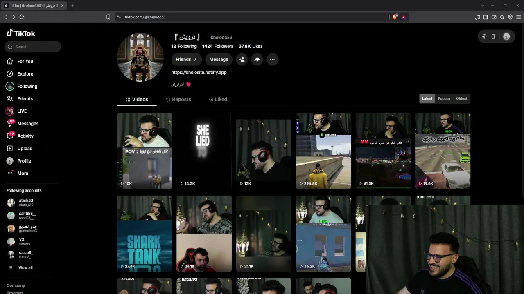Switch to the Liked tab
524x294 pixels.
click(x=218, y=99)
